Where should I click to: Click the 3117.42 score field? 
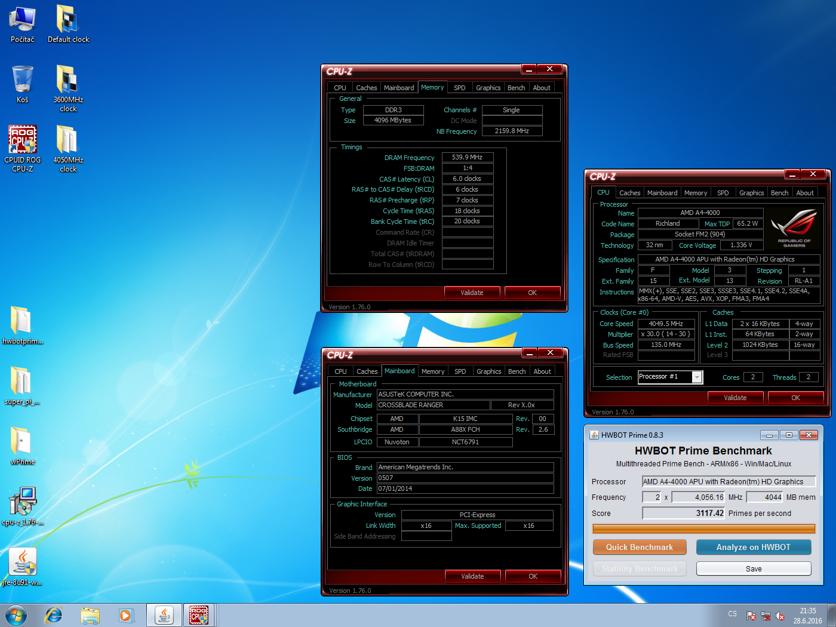[683, 513]
